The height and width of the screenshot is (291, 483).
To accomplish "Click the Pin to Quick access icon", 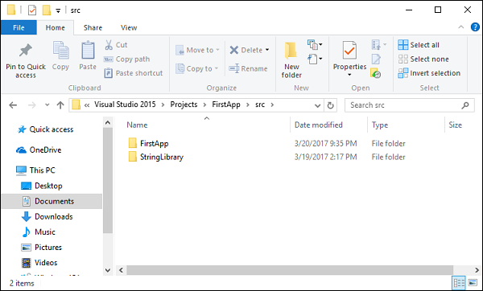I will click(x=26, y=51).
